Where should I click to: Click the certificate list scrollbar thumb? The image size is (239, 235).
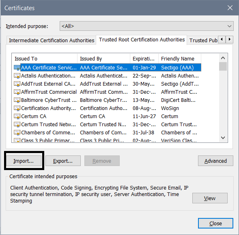(223, 66)
